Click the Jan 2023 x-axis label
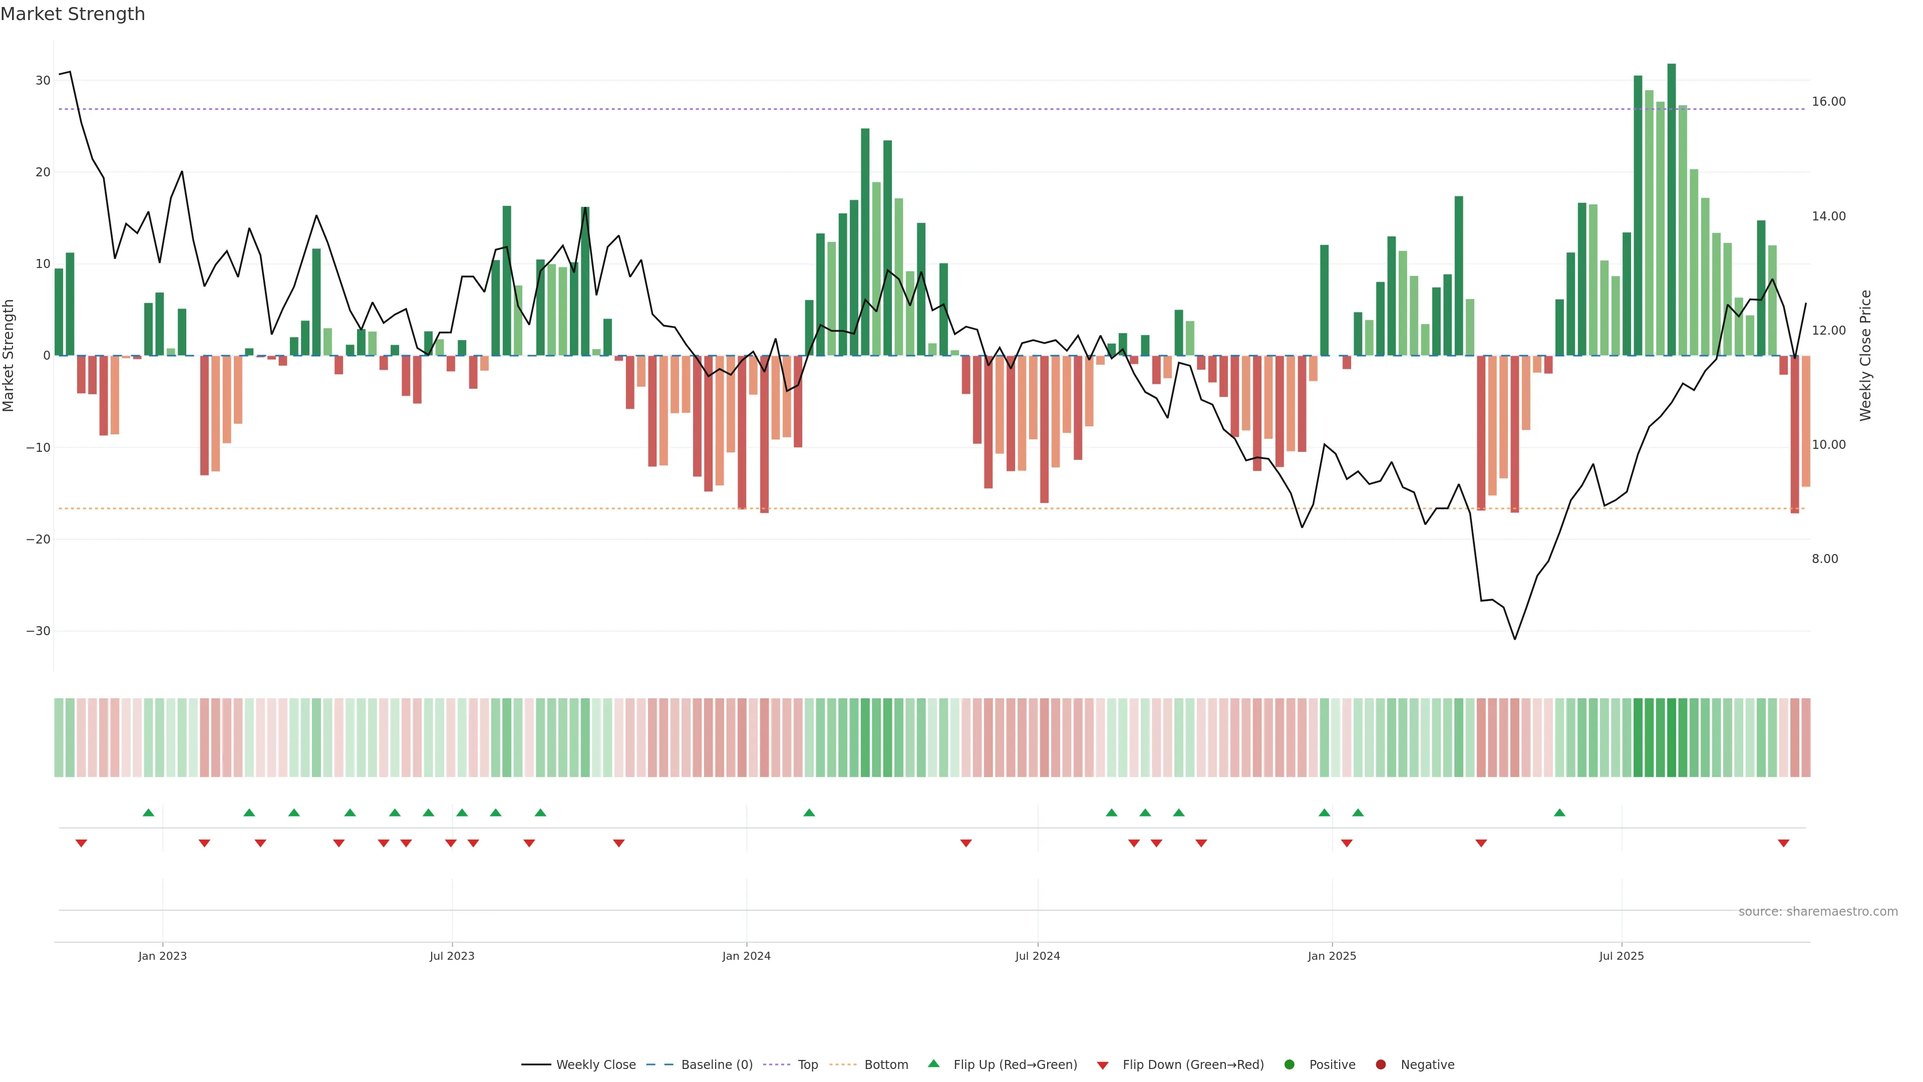1923x1082 pixels. coord(162,956)
